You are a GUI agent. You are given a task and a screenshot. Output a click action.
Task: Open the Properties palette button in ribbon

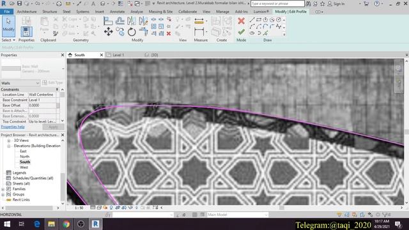[26, 32]
